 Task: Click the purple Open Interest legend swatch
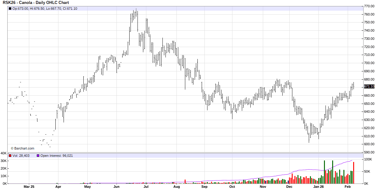pos(38,156)
